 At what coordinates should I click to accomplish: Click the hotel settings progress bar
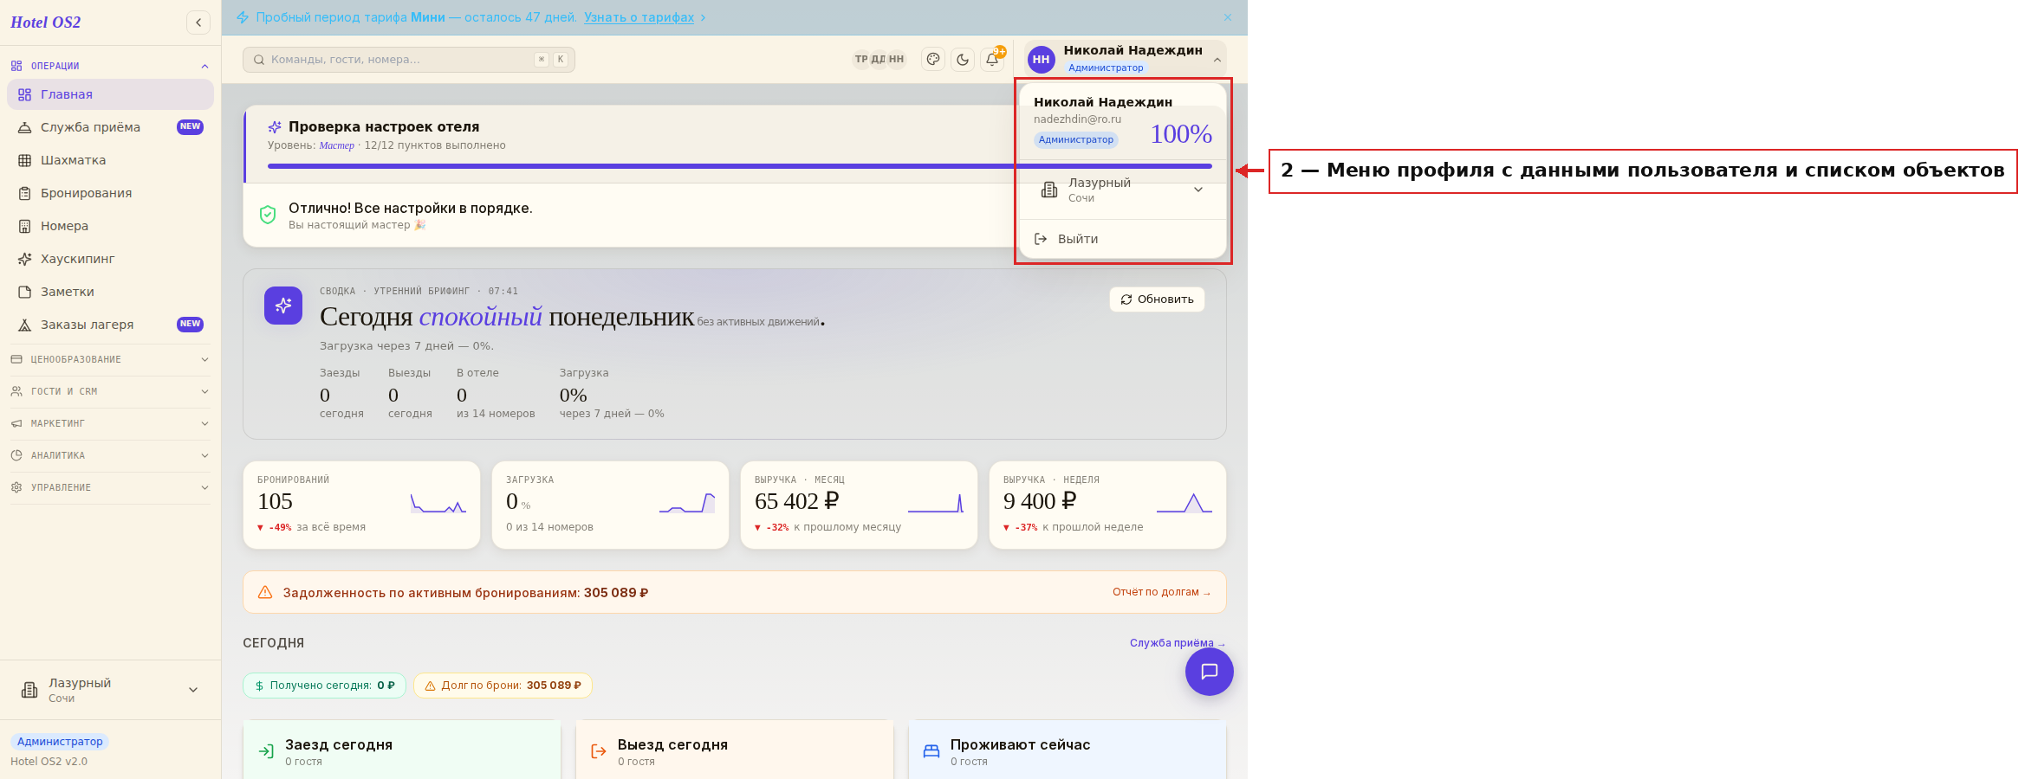(x=739, y=166)
